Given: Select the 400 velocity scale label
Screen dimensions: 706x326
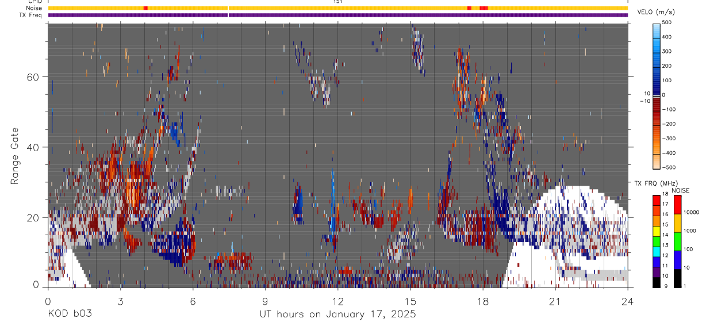Looking at the screenshot, I should [x=667, y=37].
